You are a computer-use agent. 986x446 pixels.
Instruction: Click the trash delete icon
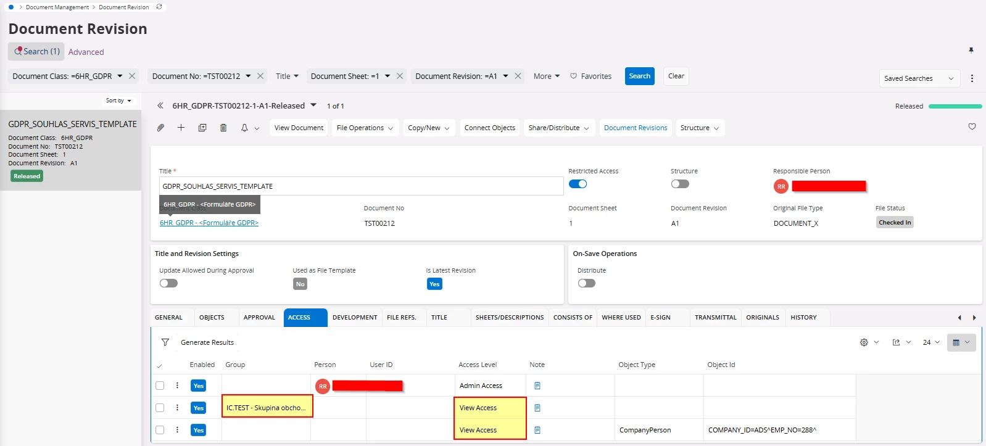223,128
